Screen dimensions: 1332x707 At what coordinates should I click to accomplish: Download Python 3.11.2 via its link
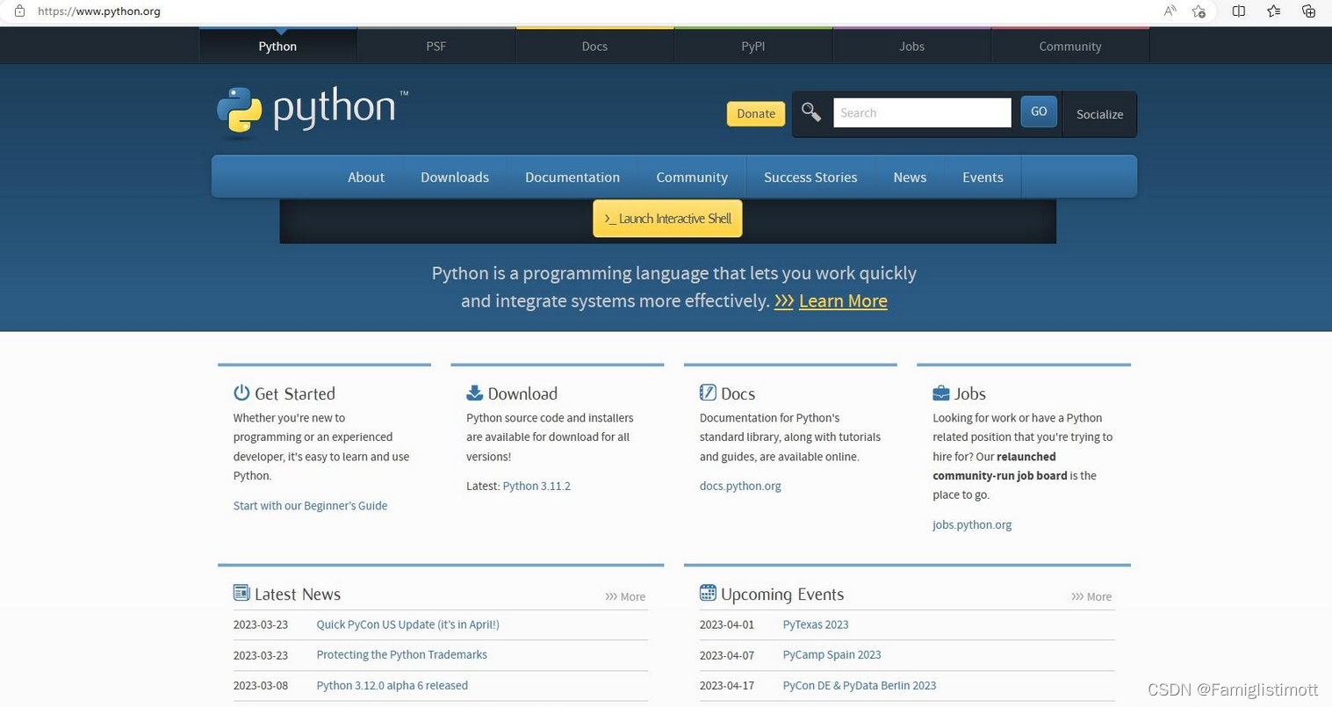coord(536,485)
